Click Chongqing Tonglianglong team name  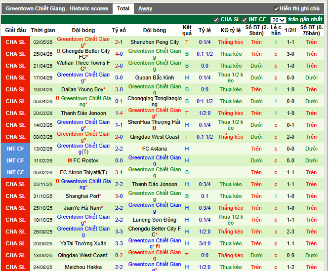tap(155, 101)
